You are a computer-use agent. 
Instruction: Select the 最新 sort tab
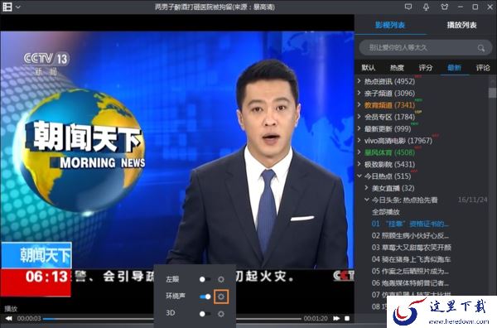454,67
